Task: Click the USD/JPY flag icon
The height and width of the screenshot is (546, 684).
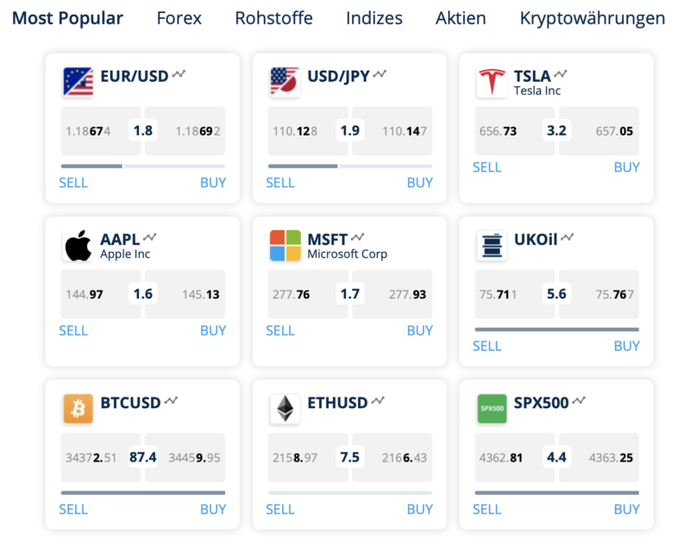Action: (285, 82)
